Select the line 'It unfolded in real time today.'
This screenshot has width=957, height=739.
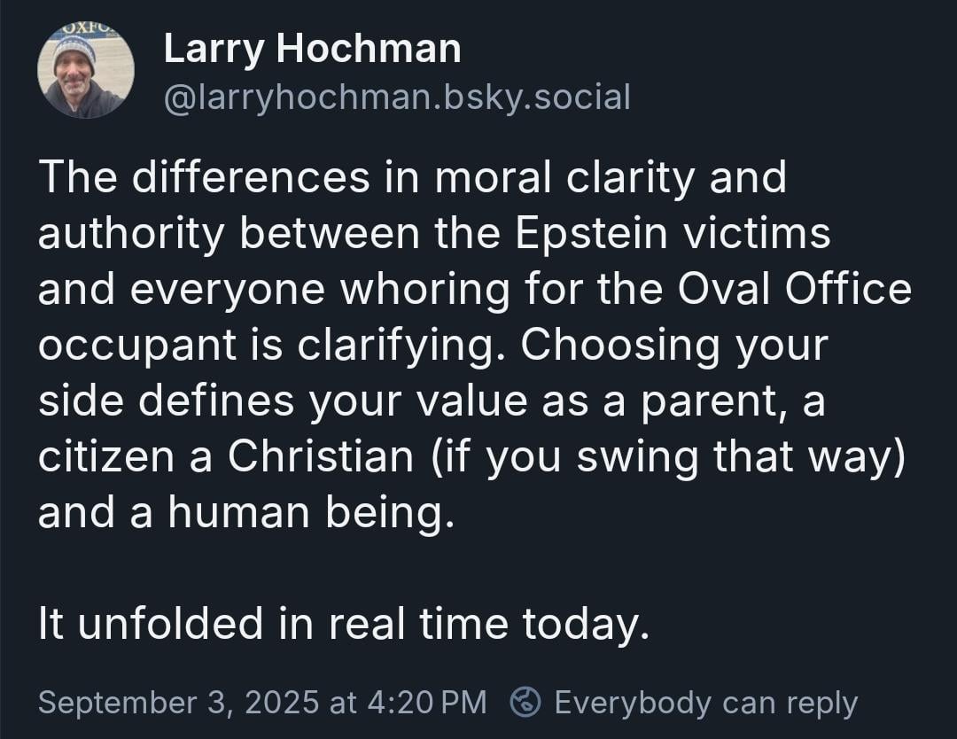point(344,624)
